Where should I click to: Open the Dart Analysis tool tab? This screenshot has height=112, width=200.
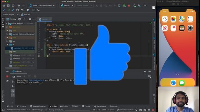point(100,106)
